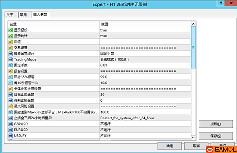
Task: Click the 保存(S) button
Action: (x=215, y=136)
